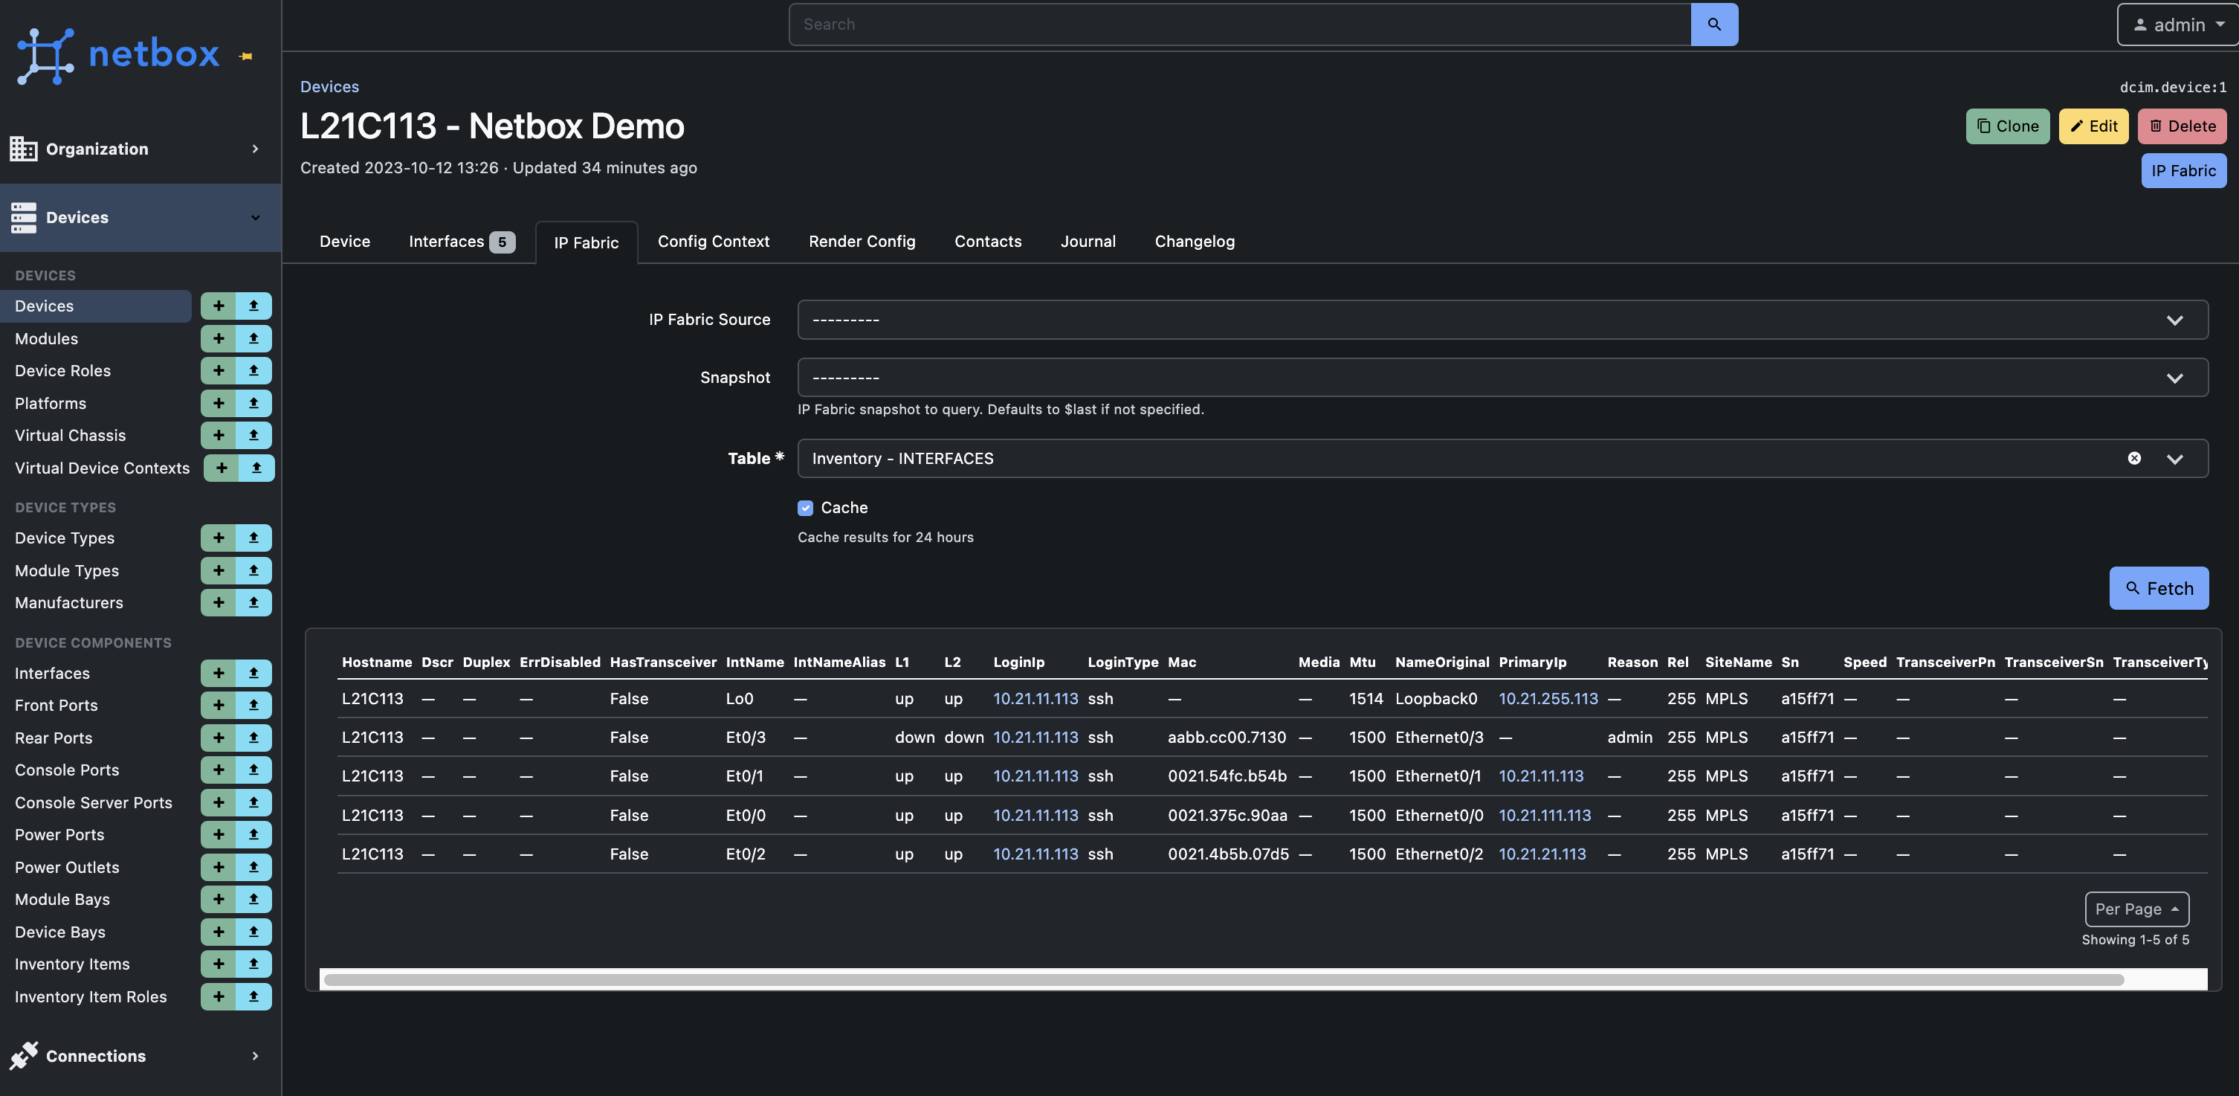
Task: Open the Config Context tab
Action: point(713,242)
